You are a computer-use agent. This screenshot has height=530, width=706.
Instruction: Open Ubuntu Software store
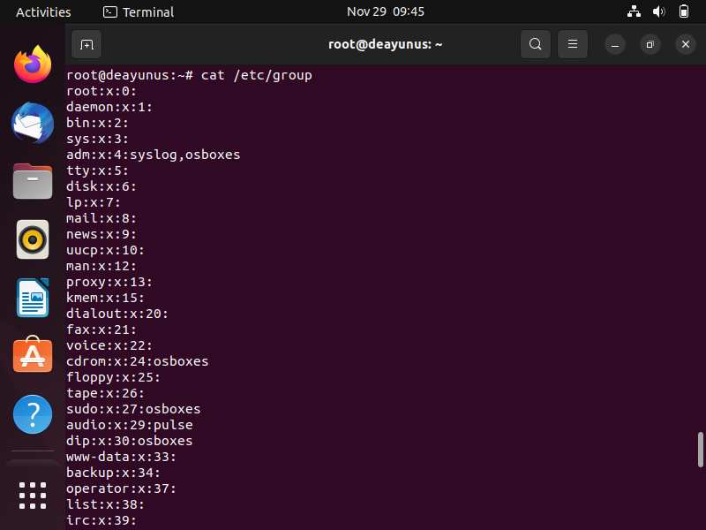point(33,355)
